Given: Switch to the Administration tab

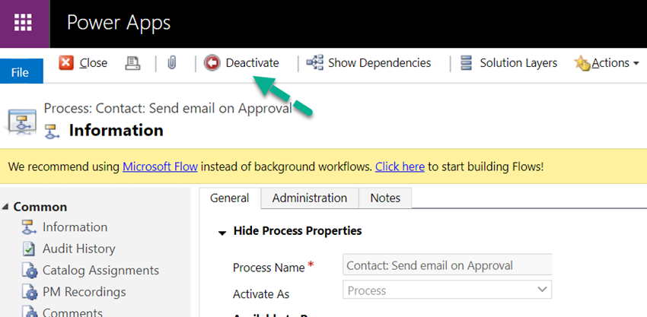Looking at the screenshot, I should click(x=310, y=198).
